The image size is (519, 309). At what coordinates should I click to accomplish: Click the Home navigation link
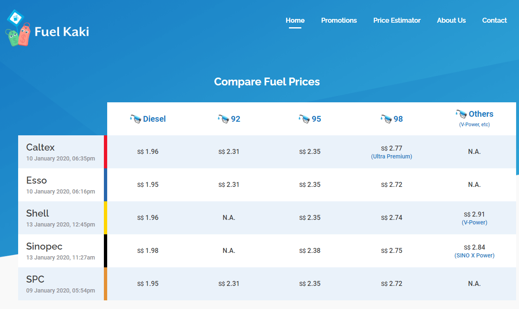tap(295, 20)
